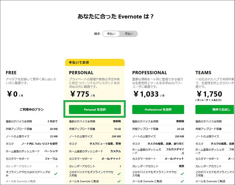
Task: Click the Professional を選択 button
Action: click(x=158, y=110)
